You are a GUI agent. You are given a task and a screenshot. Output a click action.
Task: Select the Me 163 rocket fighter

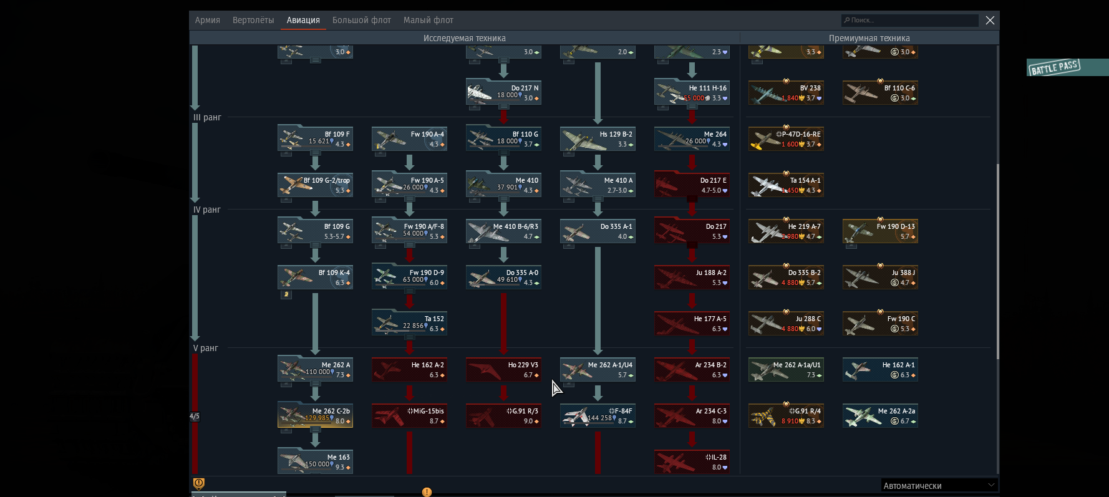point(315,462)
